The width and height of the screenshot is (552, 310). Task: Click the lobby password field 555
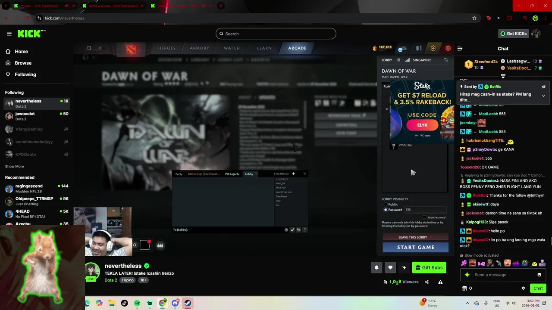point(425,210)
